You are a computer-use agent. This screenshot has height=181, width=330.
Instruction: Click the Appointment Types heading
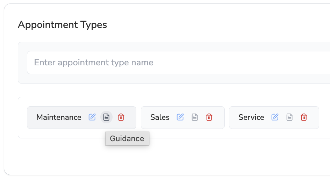coord(62,24)
